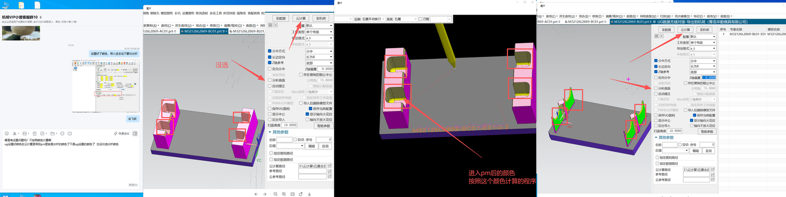
Task: Click 应用 button in left window
Action: [325, 146]
